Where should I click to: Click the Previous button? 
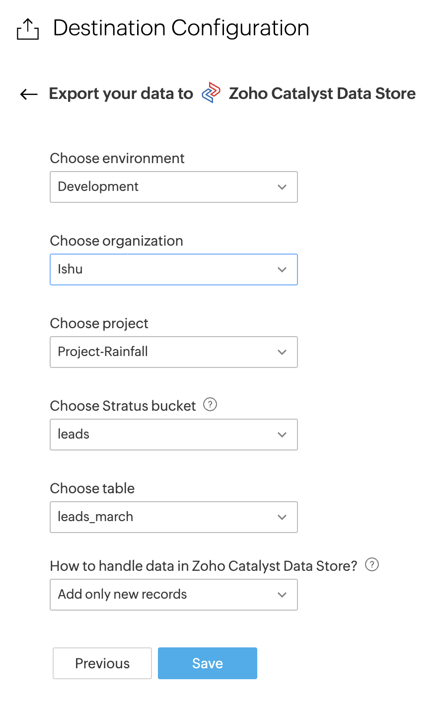pyautogui.click(x=102, y=663)
